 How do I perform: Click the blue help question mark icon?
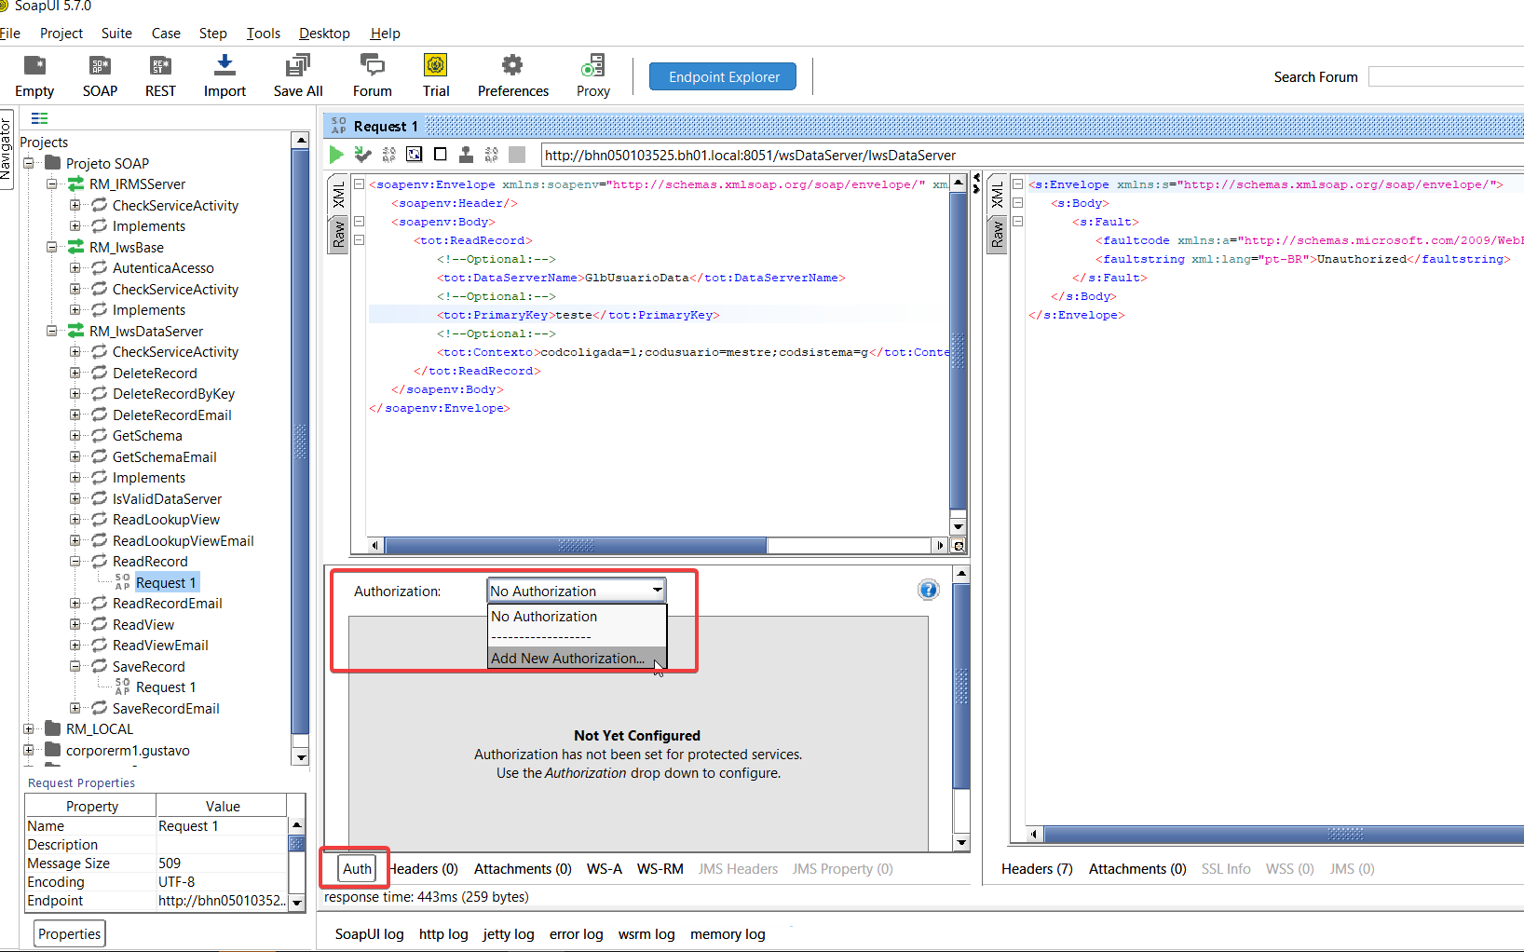click(x=928, y=590)
